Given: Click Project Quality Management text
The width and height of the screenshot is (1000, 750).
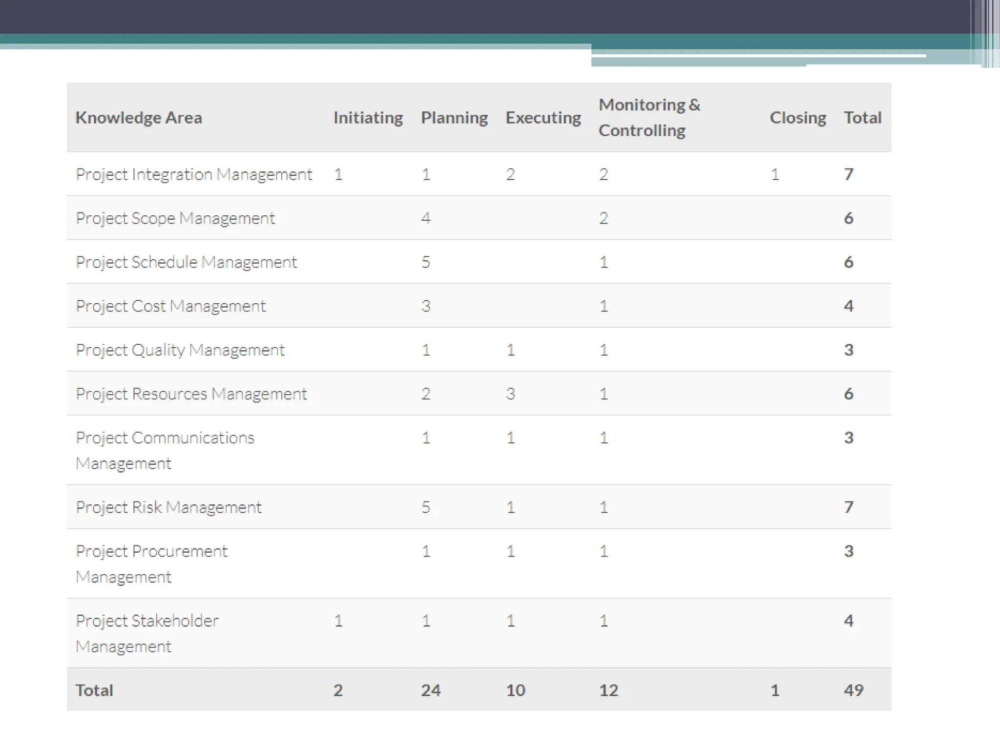Looking at the screenshot, I should point(180,350).
